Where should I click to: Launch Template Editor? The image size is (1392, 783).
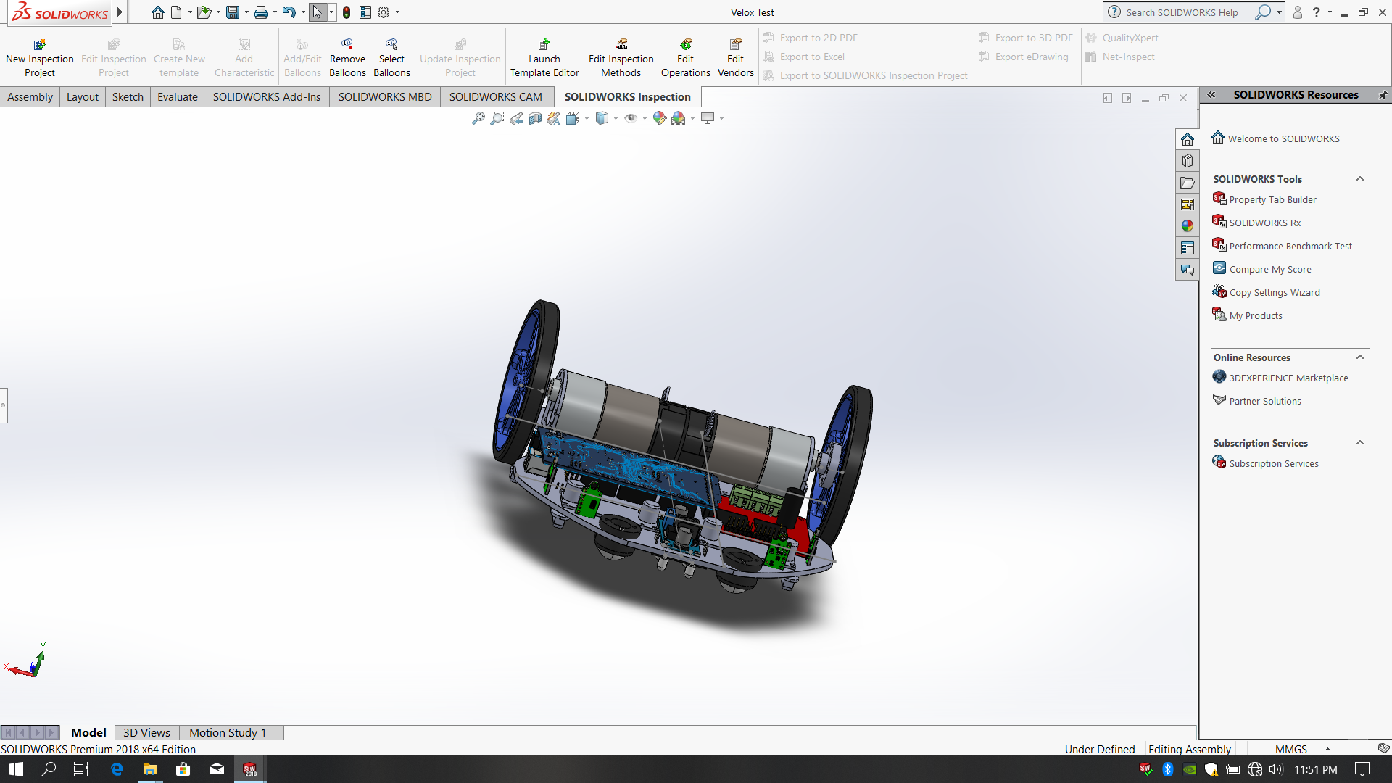click(544, 58)
